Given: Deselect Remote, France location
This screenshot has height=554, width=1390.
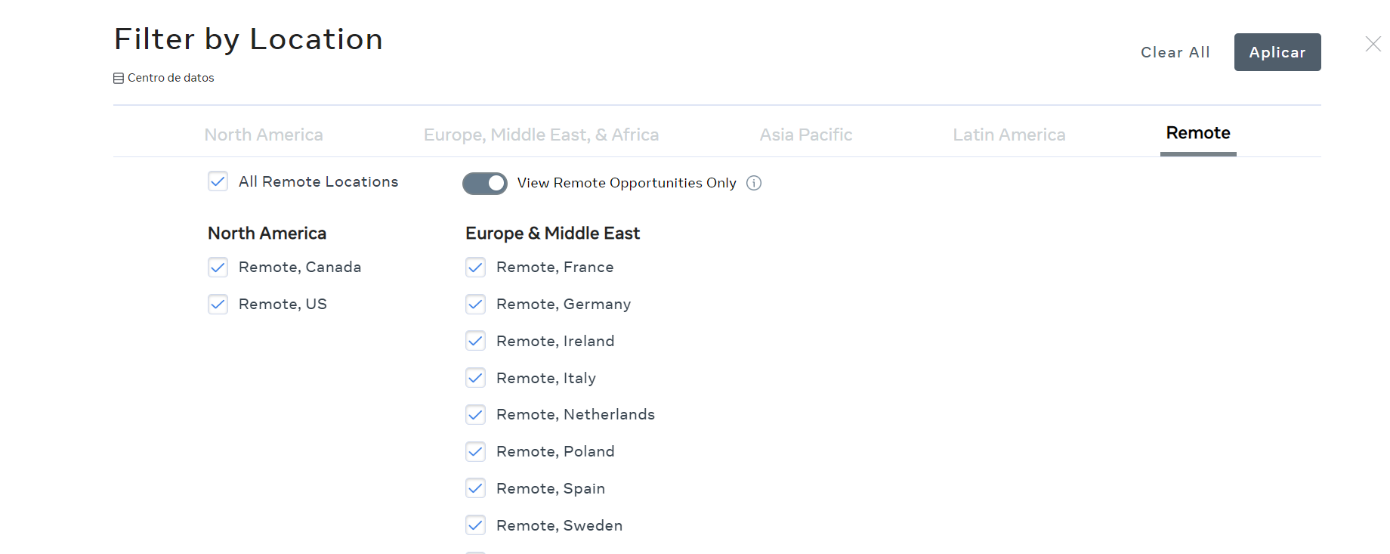Looking at the screenshot, I should [x=476, y=267].
